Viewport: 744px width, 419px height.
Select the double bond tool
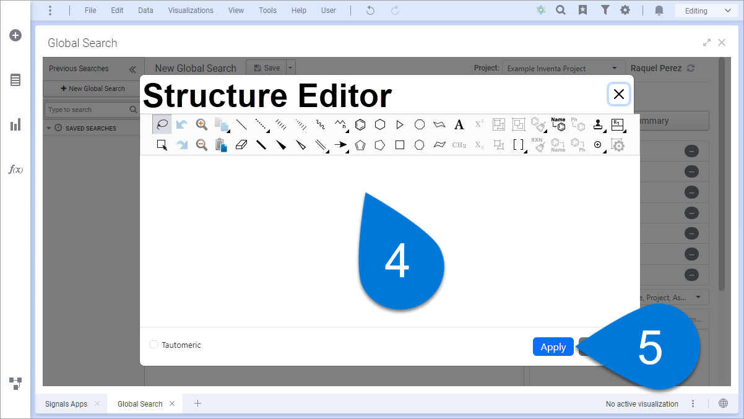tap(321, 145)
